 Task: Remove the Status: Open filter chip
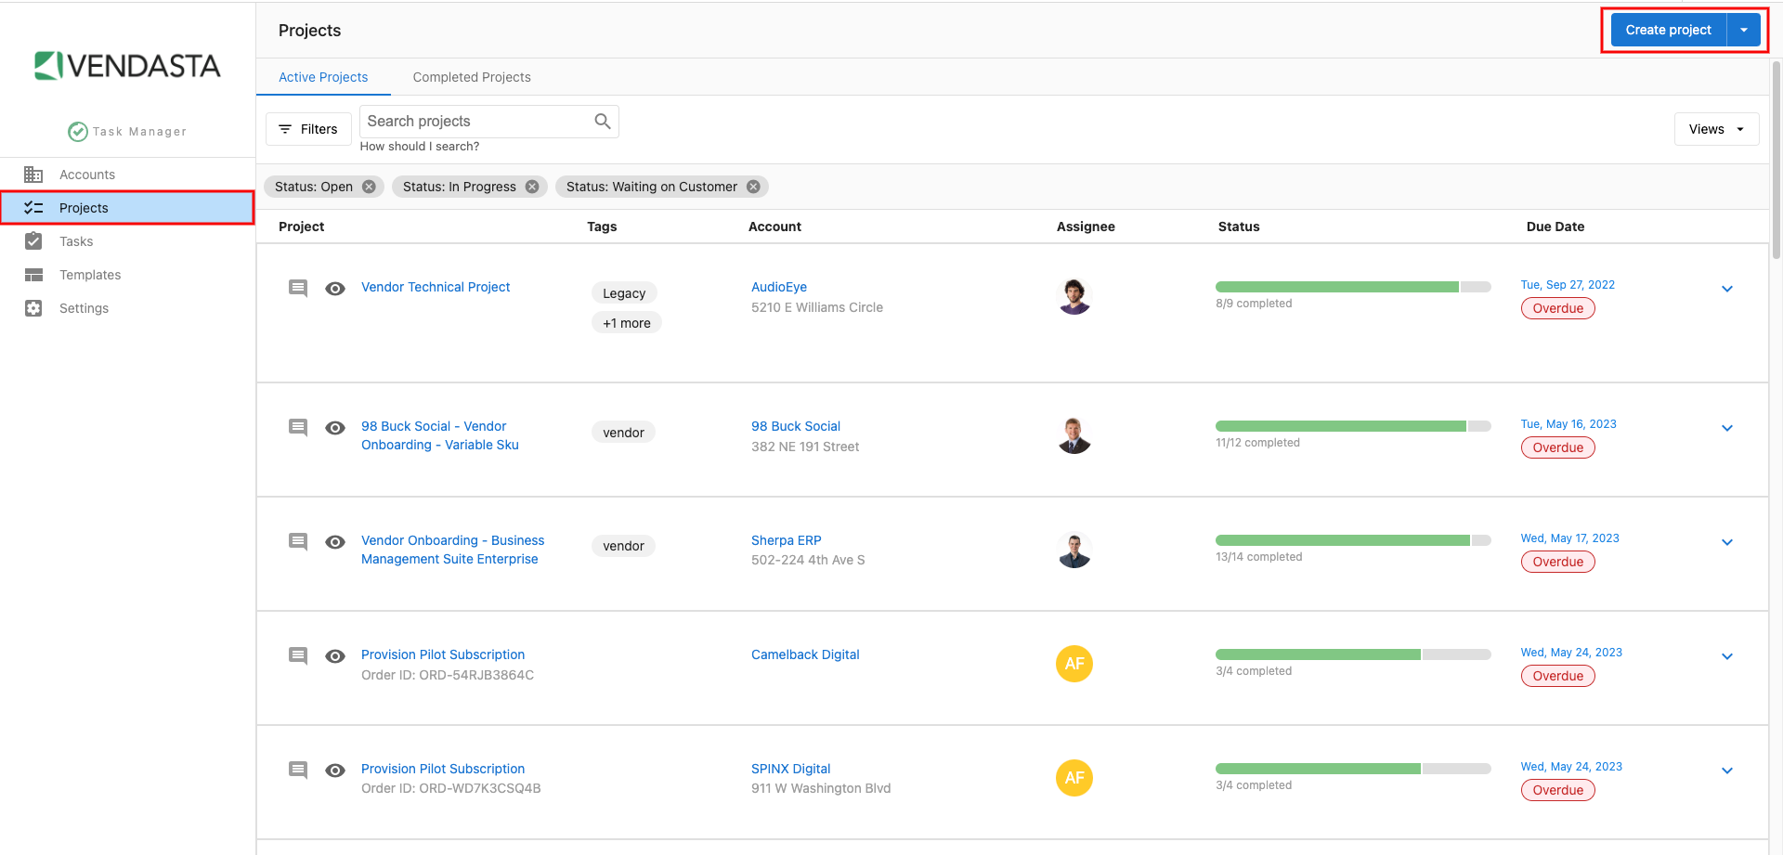369,187
